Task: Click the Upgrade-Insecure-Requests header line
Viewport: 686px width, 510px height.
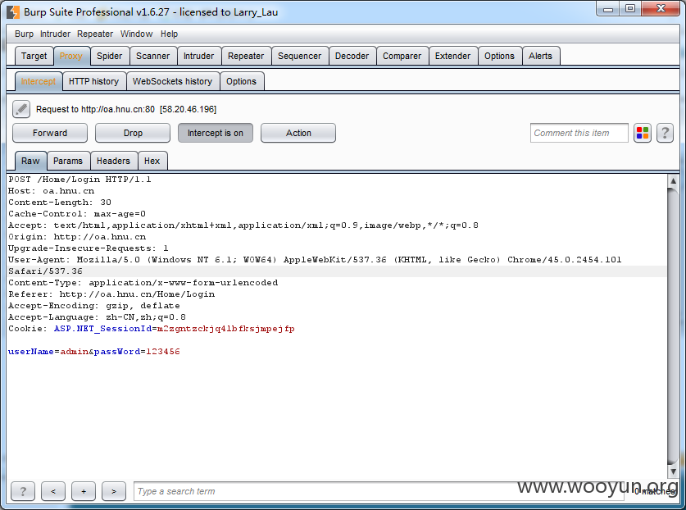Action: [89, 248]
